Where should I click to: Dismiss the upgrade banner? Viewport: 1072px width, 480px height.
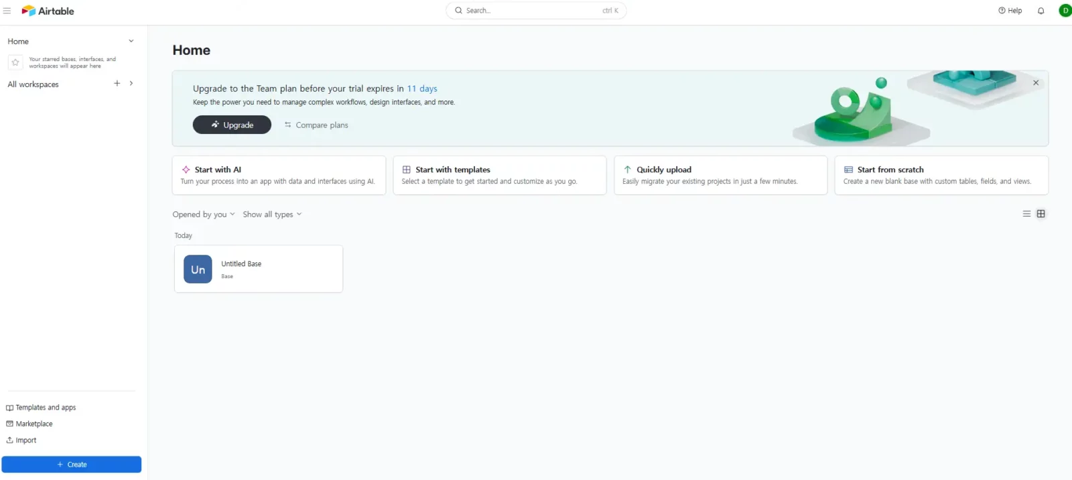click(x=1036, y=82)
